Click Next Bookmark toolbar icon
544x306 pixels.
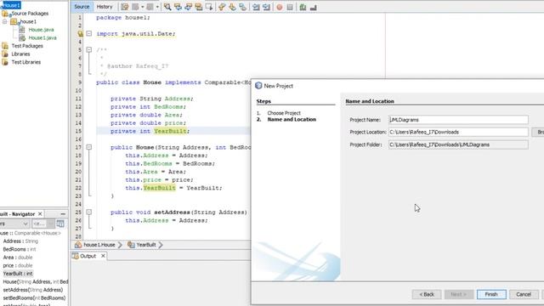point(232,7)
